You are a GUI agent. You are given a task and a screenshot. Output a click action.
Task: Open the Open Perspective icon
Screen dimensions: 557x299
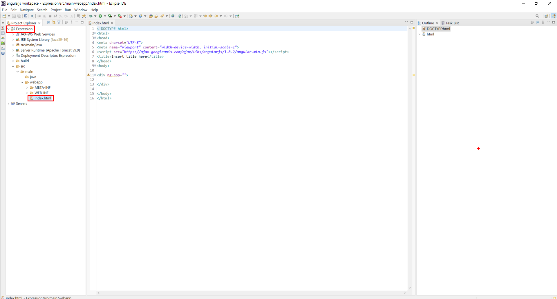(x=546, y=16)
